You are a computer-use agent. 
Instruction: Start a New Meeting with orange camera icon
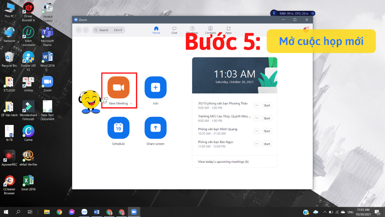(118, 87)
